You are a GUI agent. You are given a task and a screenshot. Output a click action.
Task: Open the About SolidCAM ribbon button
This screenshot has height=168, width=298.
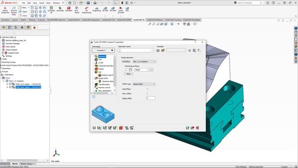[5, 10]
